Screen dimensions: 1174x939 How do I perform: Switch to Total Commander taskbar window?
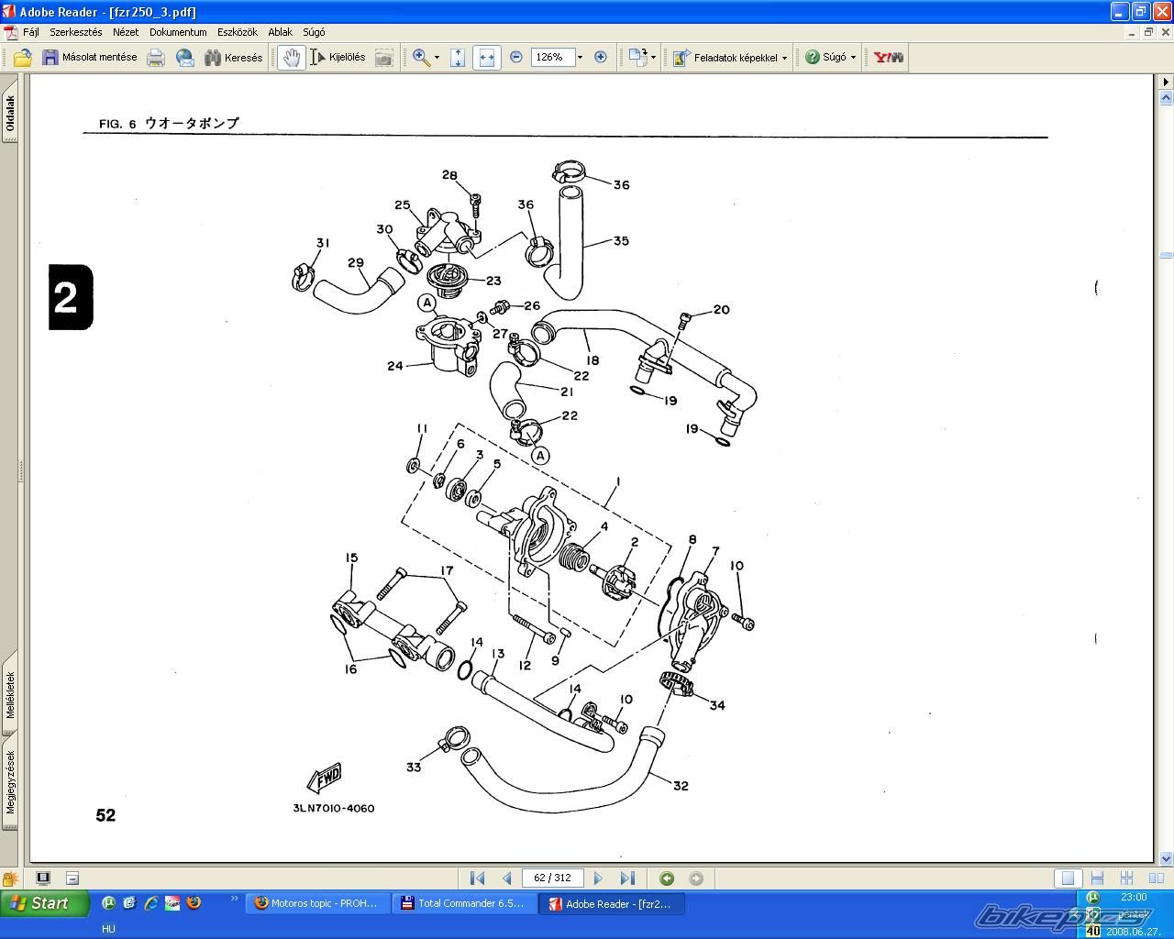464,903
